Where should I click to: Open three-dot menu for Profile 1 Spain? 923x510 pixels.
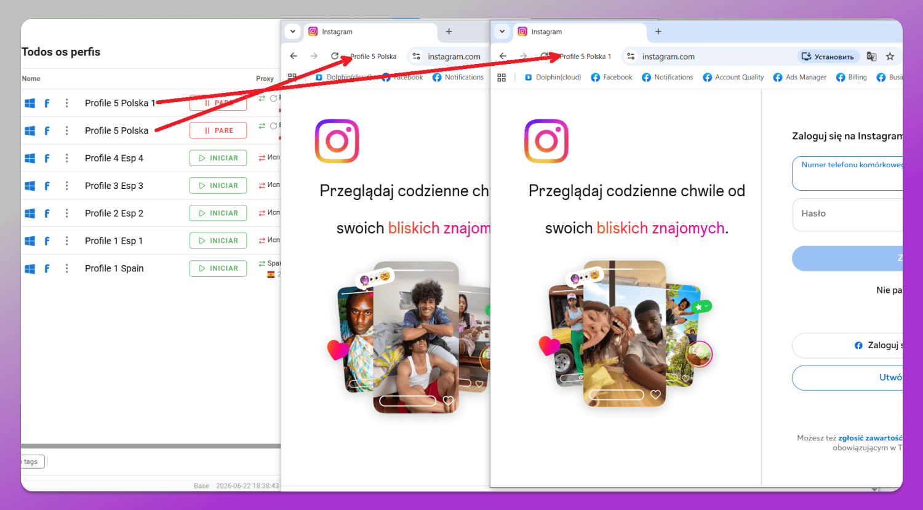pyautogui.click(x=67, y=268)
